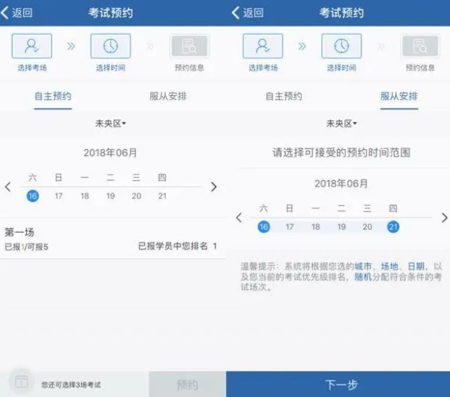Select date 20 on left calendar
The width and height of the screenshot is (450, 397).
click(x=137, y=196)
